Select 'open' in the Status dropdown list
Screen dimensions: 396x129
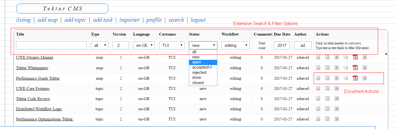[197, 62]
